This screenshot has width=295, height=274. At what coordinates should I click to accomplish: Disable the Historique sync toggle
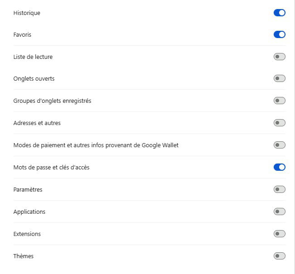tap(279, 13)
